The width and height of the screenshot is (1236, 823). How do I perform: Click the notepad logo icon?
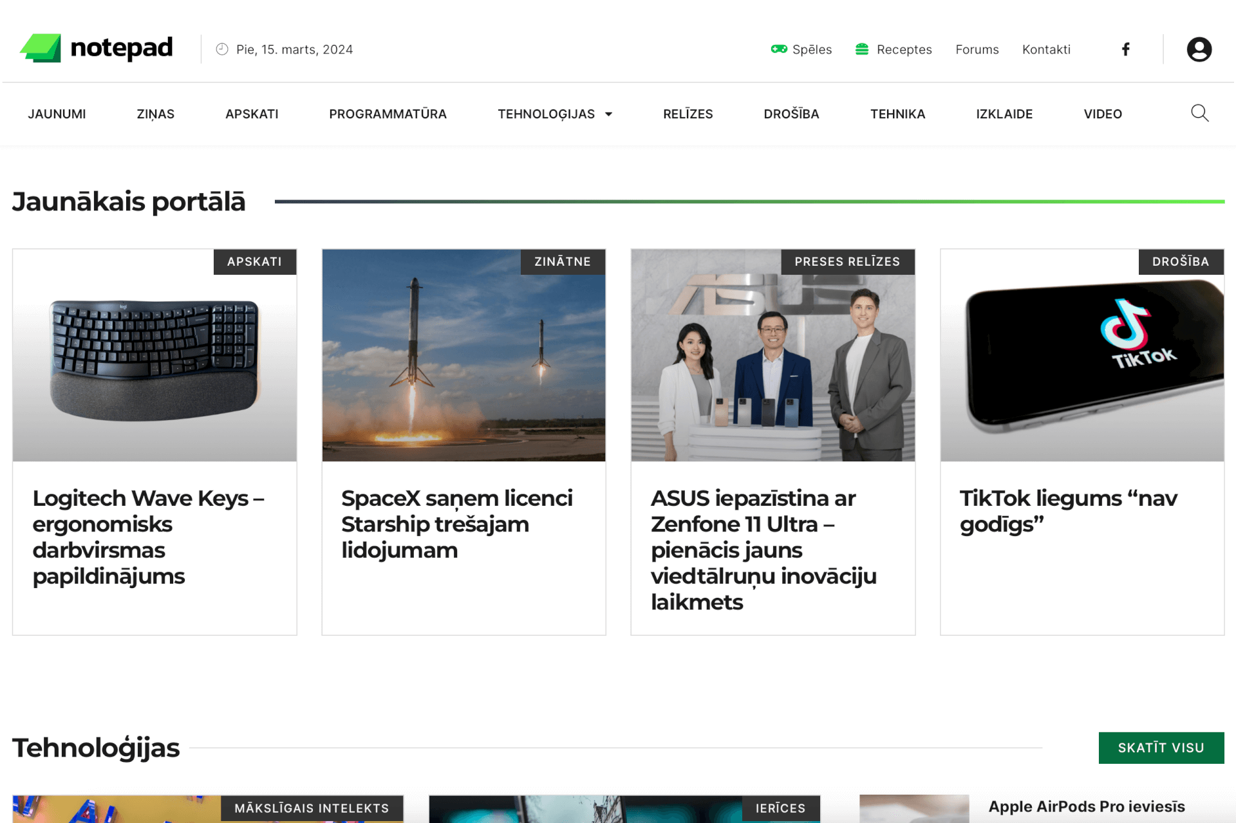pyautogui.click(x=41, y=48)
